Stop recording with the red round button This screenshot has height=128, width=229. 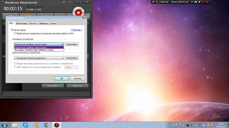click(x=78, y=13)
